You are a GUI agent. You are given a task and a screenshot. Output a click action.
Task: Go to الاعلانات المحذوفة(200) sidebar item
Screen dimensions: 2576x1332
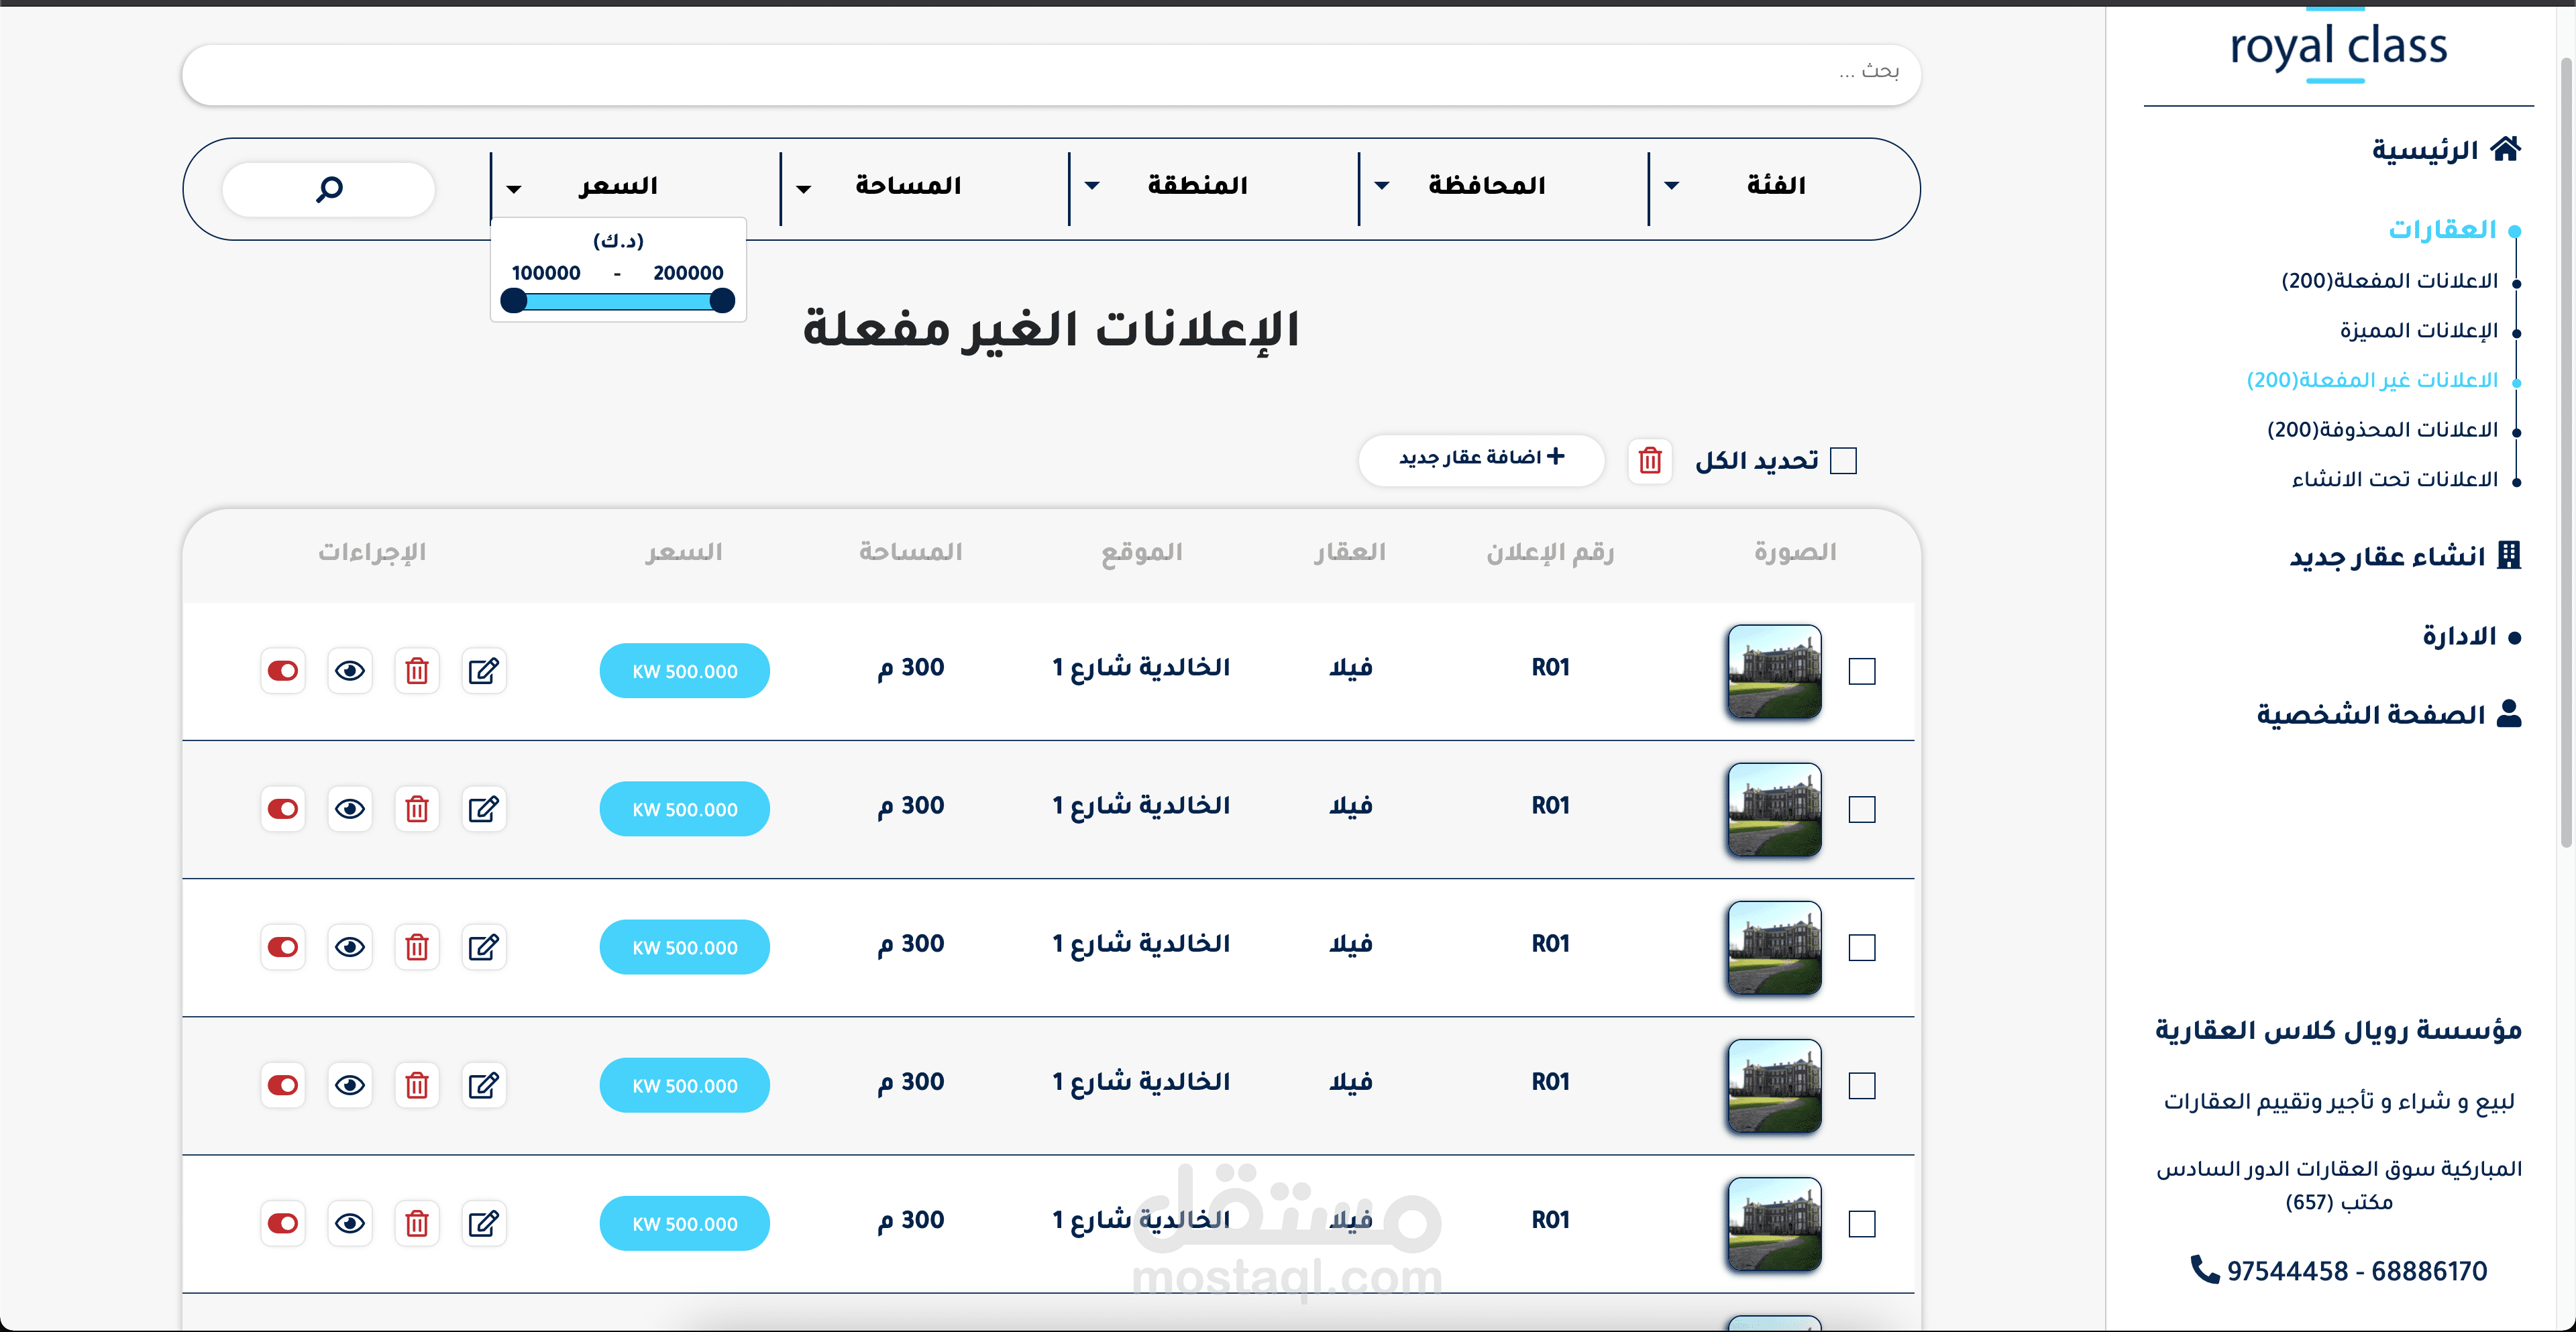point(2382,430)
